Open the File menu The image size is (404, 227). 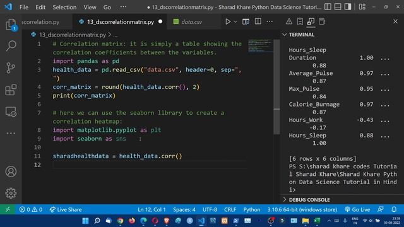[24, 7]
